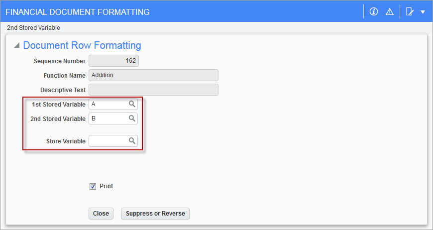
Task: Expand the header dropdown arrow menu
Action: (423, 12)
